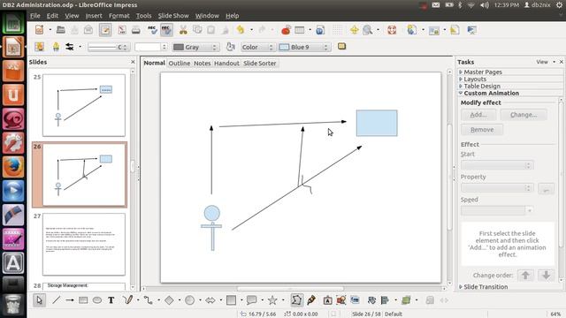The width and height of the screenshot is (566, 318).
Task: Select the arrow Select tool
Action: click(39, 300)
